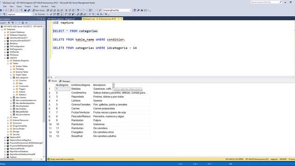Image resolution: width=295 pixels, height=166 pixels.
Task: Click the Breadfruit cell in results
Action: [x=77, y=136]
